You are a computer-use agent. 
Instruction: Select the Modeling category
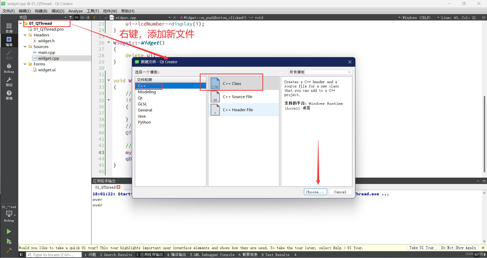click(x=171, y=92)
